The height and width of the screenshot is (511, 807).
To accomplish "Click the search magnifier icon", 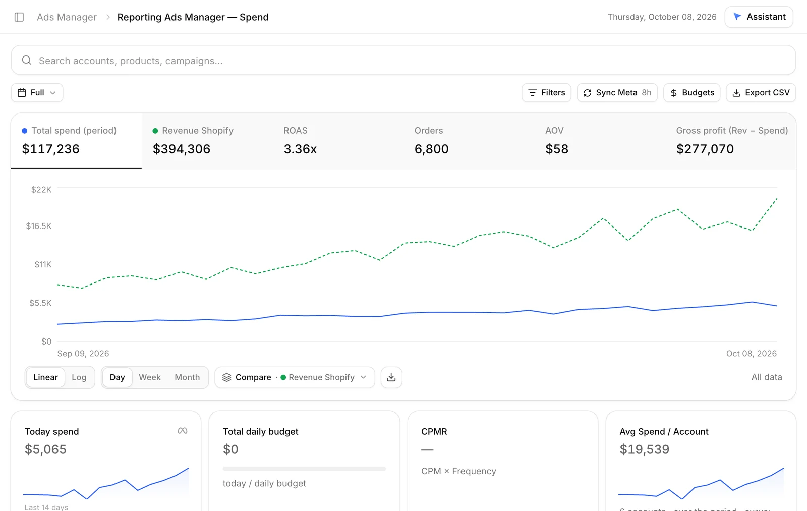I will click(27, 60).
